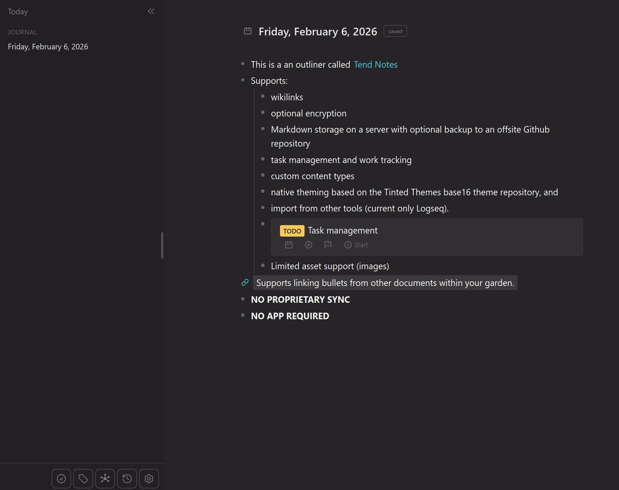The height and width of the screenshot is (490, 619).
Task: Collapse the sidebar with double chevron
Action: (x=151, y=11)
